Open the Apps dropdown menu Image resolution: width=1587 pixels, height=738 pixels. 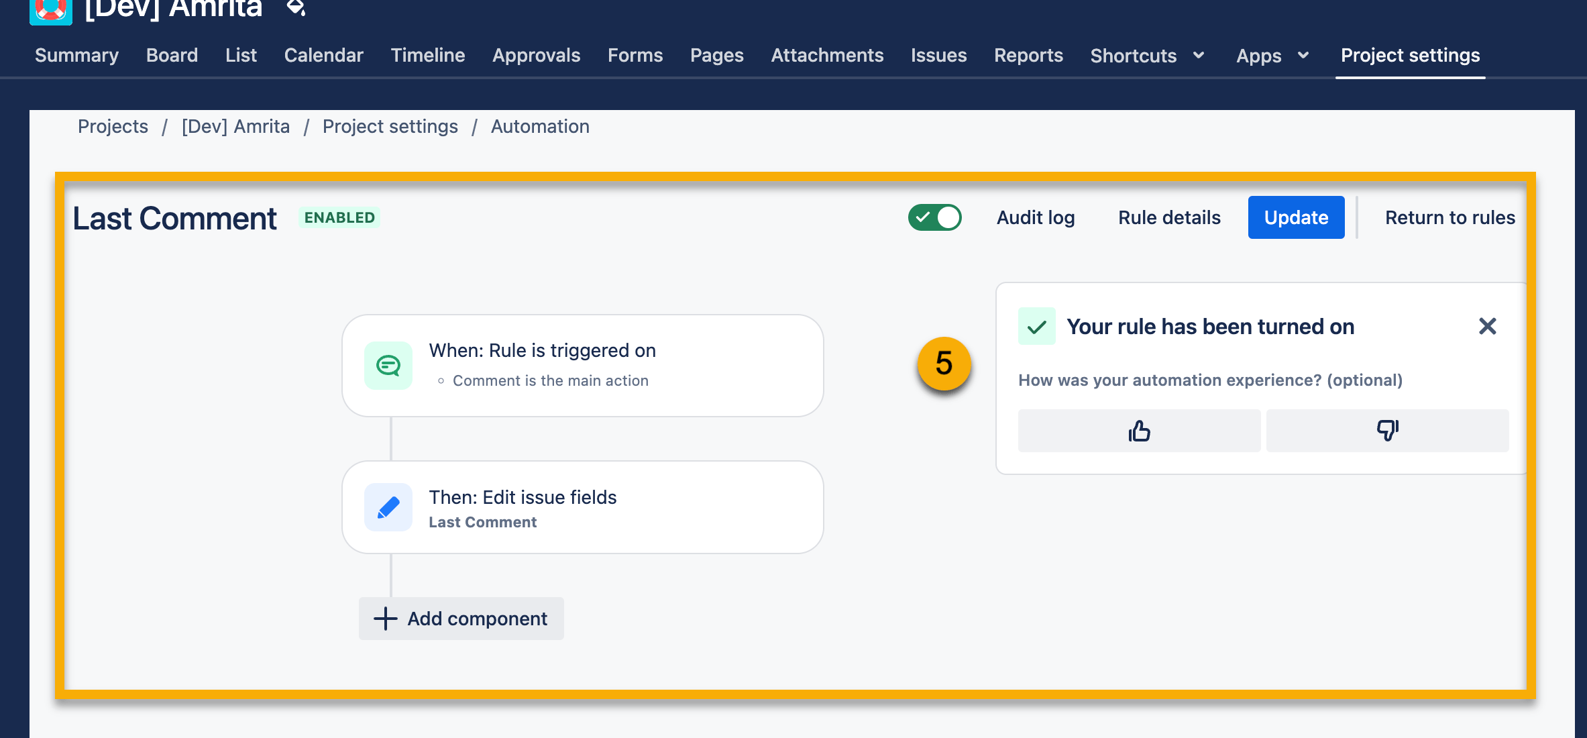pyautogui.click(x=1272, y=56)
